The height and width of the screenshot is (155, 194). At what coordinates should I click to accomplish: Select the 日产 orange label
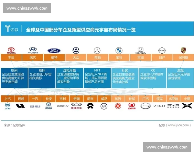(162, 57)
